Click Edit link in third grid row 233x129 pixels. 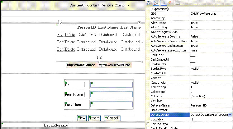(x=60, y=49)
